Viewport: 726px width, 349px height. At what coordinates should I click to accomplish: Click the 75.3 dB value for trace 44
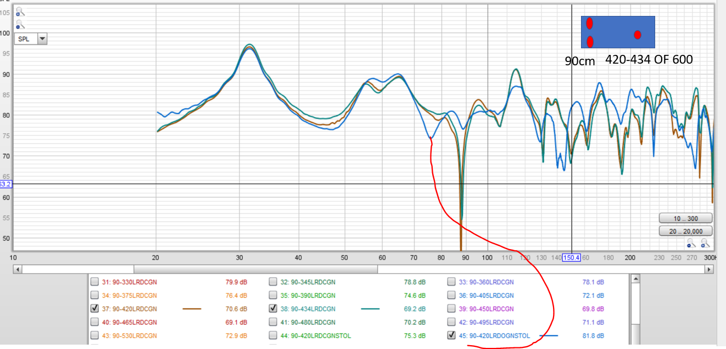click(415, 336)
